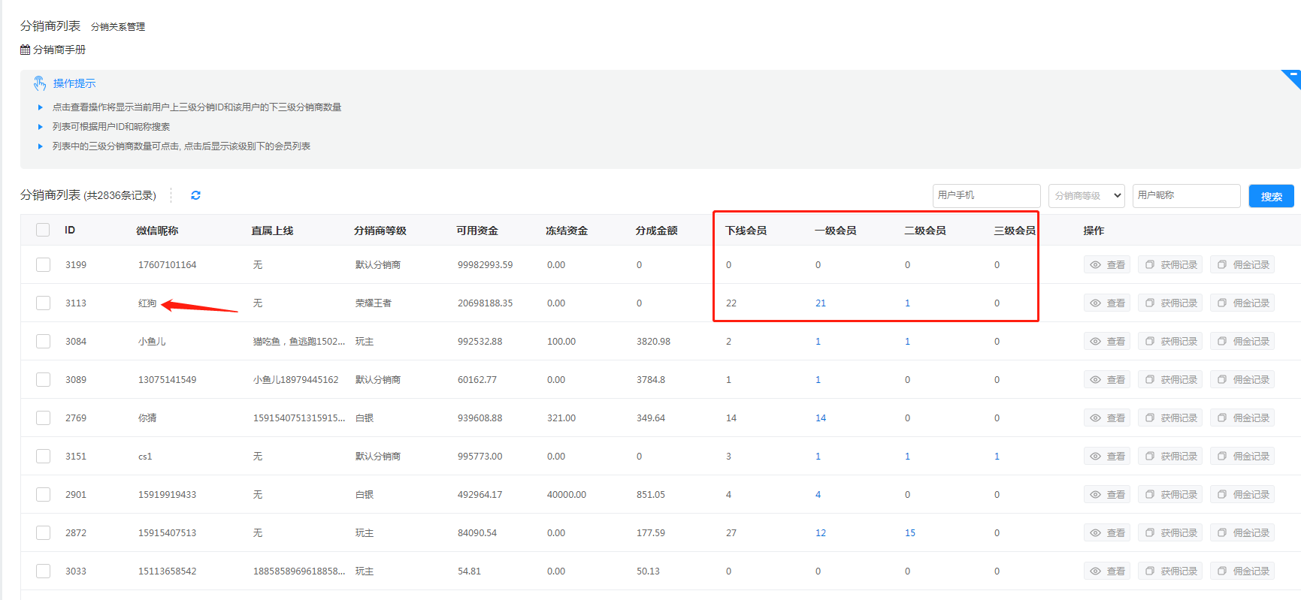The image size is (1301, 600).
Task: Click eye icon 查看 for ID 3199
Action: tap(1096, 265)
